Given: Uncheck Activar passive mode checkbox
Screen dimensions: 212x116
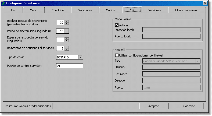Looking at the screenshot, I should coord(117,25).
